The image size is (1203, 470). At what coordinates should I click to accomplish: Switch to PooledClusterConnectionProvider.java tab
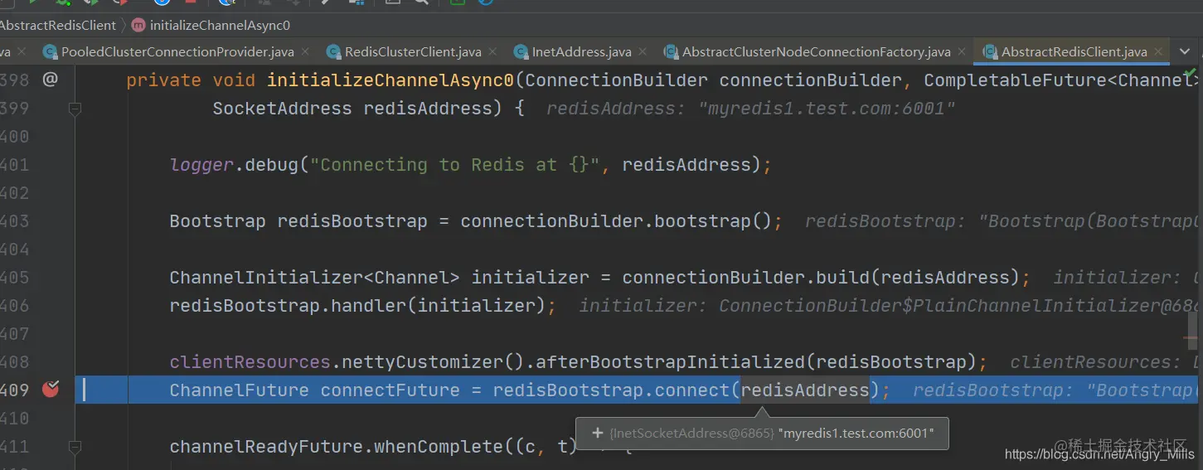177,51
